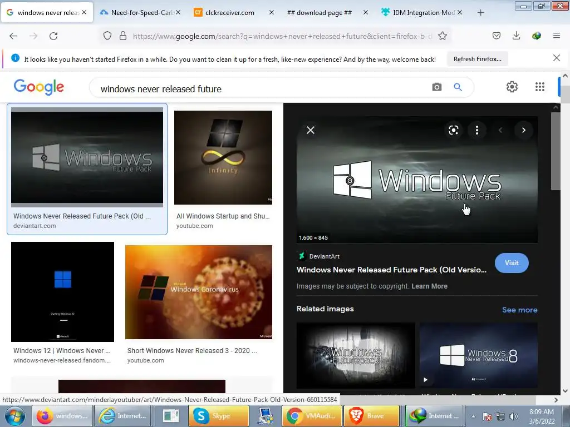Image resolution: width=570 pixels, height=427 pixels.
Task: Go to the previous image in preview
Action: click(x=500, y=130)
